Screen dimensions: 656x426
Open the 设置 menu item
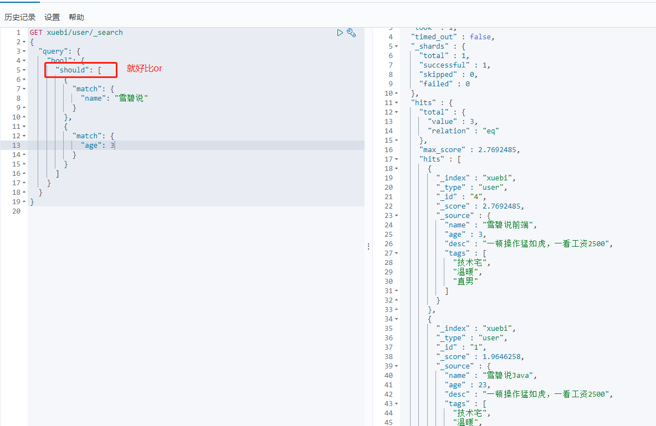[x=52, y=17]
